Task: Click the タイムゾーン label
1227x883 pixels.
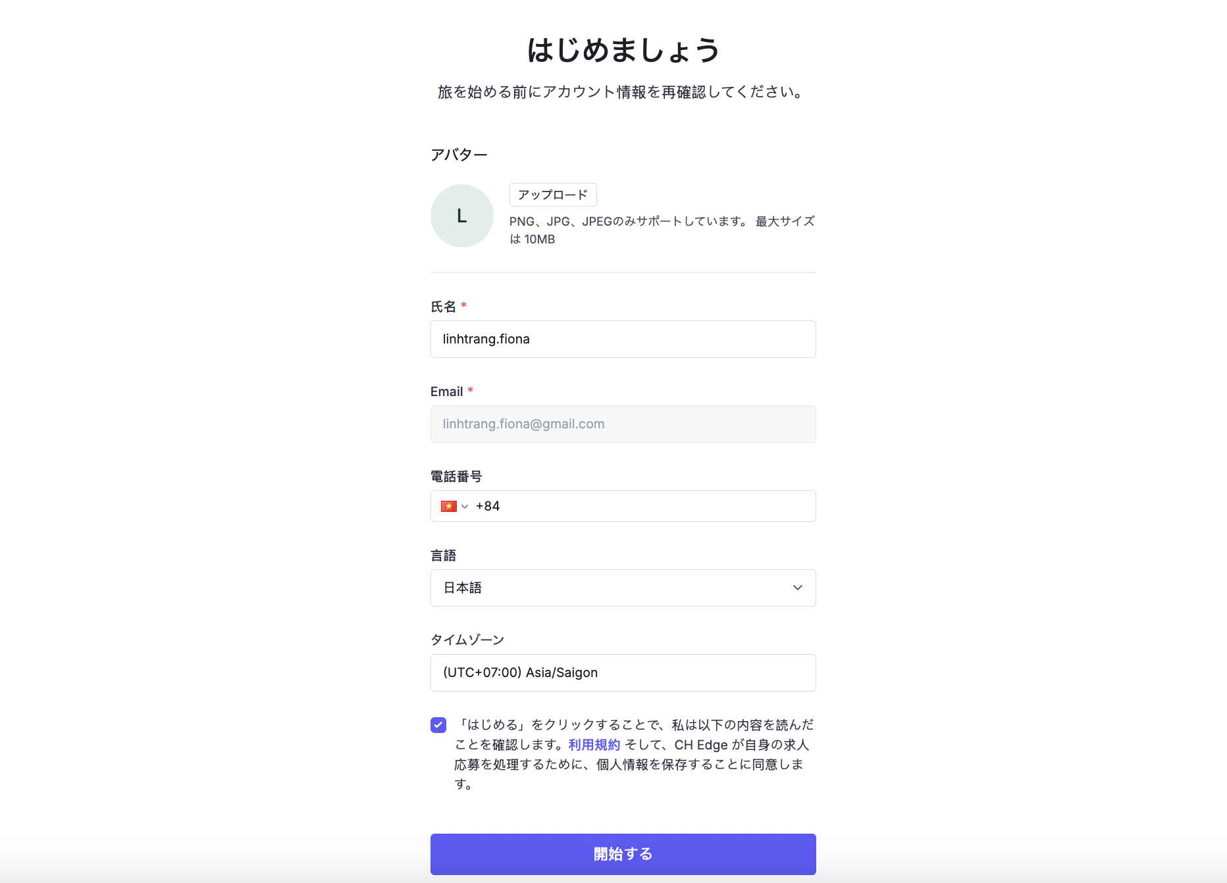Action: (x=467, y=640)
